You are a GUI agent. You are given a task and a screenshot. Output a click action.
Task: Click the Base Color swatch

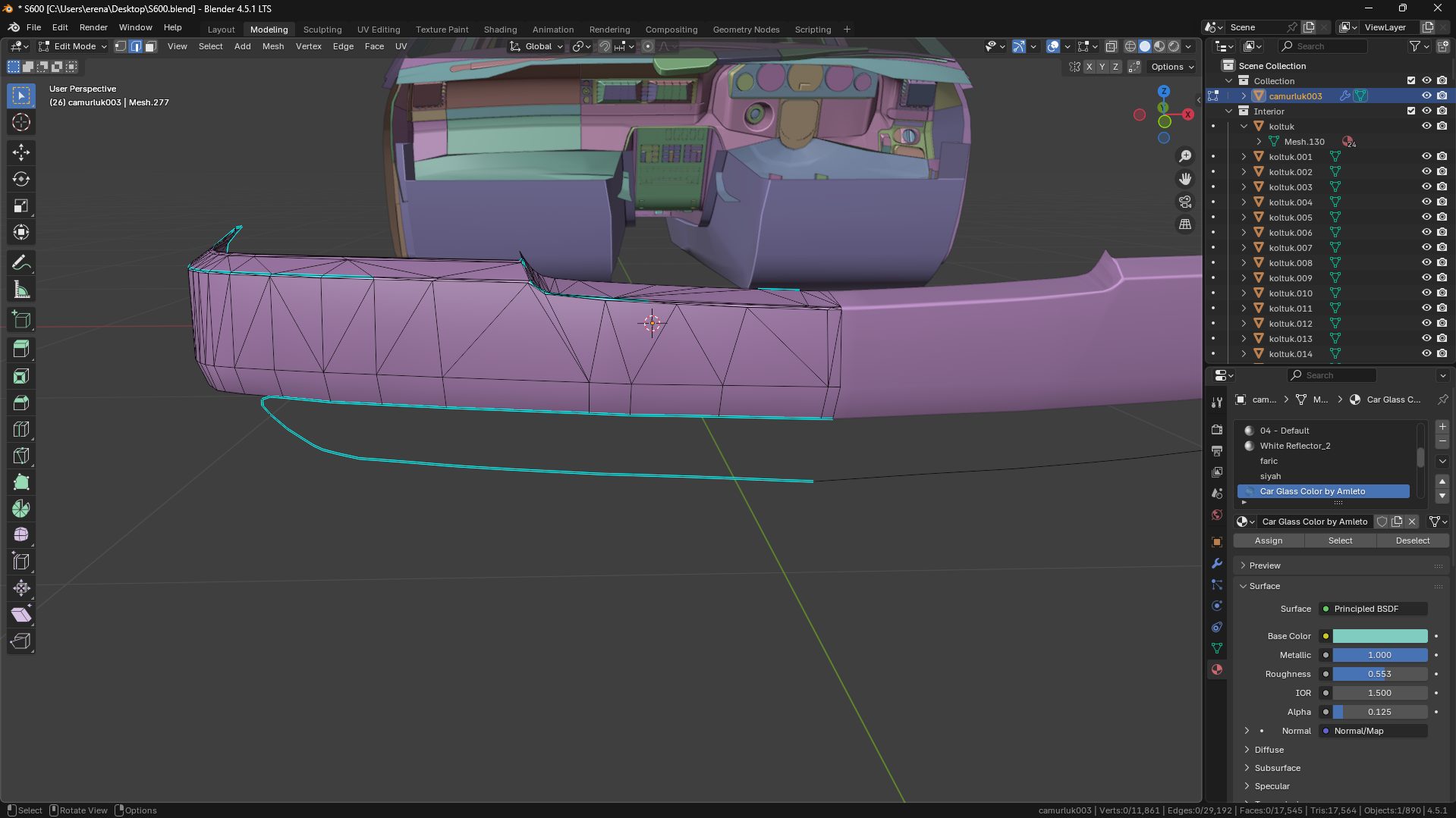coord(1379,636)
